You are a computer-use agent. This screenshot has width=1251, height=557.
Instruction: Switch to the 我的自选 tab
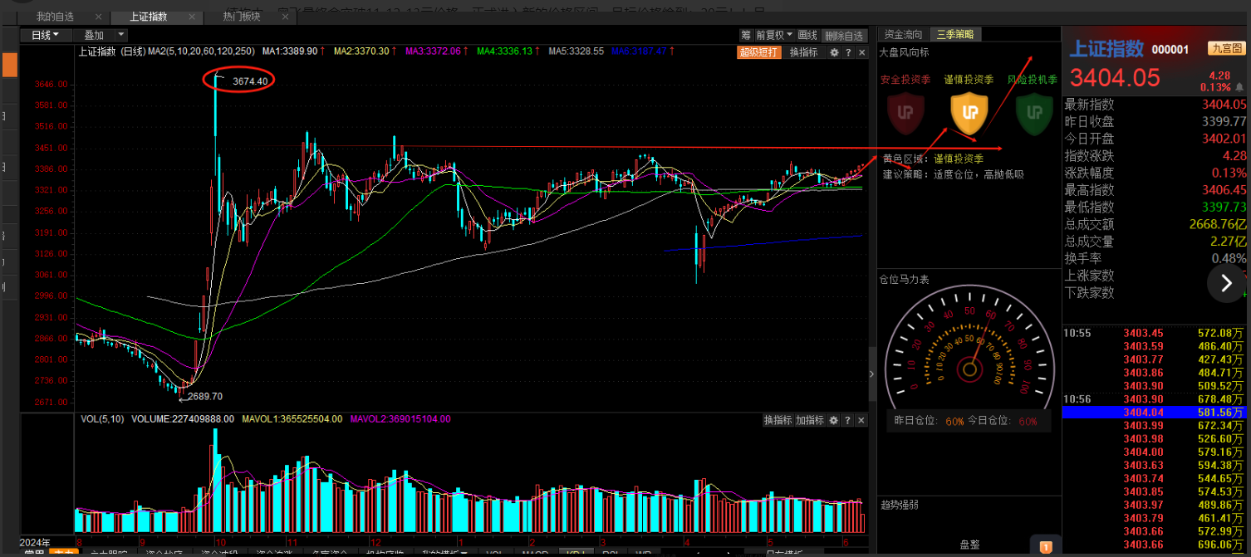55,17
